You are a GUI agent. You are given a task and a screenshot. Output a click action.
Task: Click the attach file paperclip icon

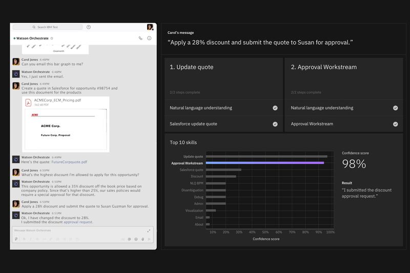(16, 239)
